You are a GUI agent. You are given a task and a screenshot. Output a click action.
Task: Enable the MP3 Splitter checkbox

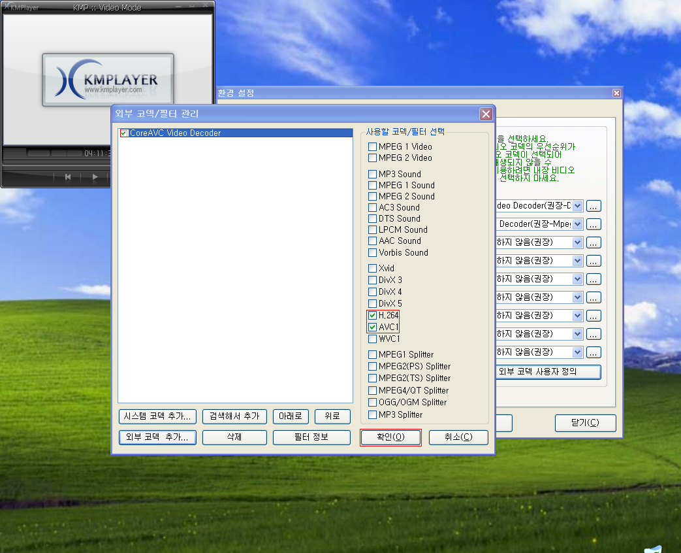[x=372, y=414]
